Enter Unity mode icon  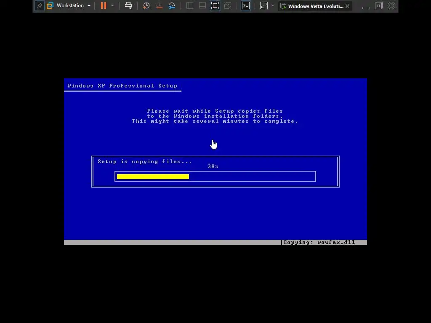point(228,5)
